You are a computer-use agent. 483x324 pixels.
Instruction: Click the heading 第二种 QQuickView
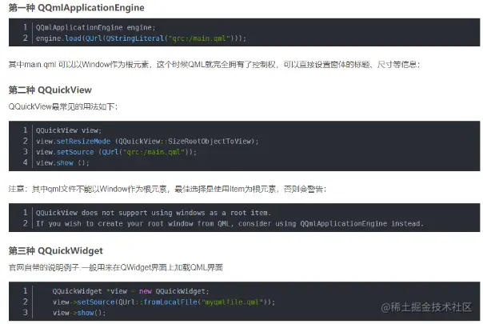coord(50,90)
